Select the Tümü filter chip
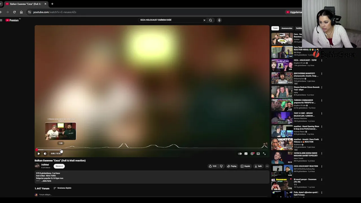The image size is (361, 203). (275, 28)
